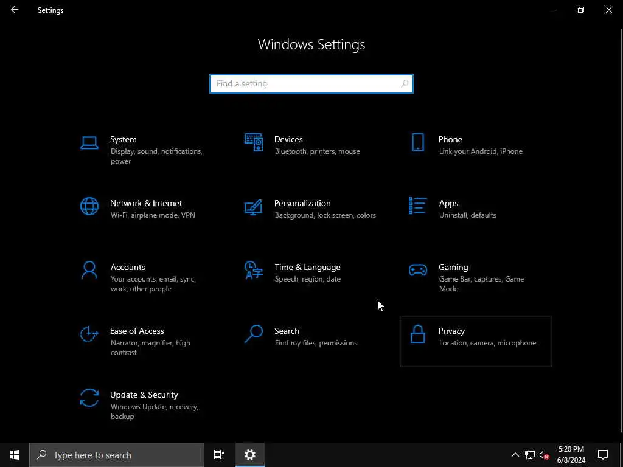Open the Update & Security arrows icon
This screenshot has height=467, width=623.
[x=89, y=398]
